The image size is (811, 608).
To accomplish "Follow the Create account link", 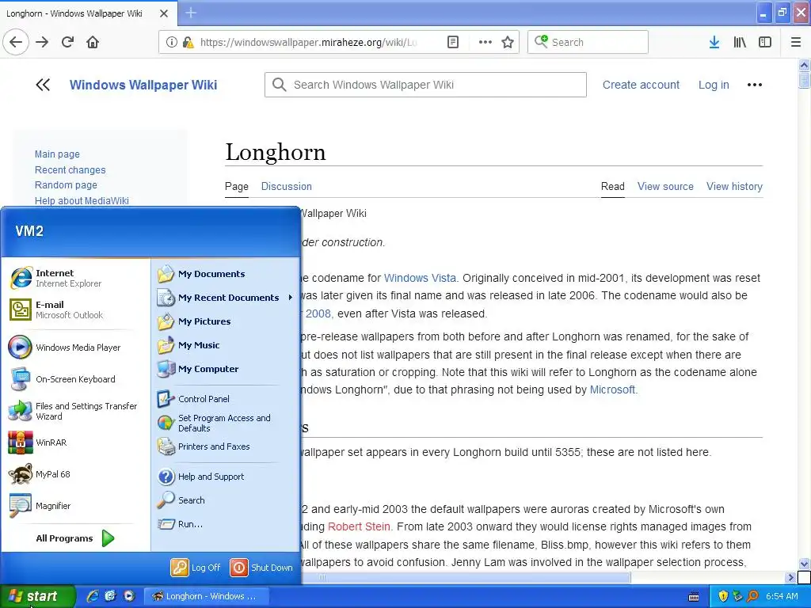I will pyautogui.click(x=641, y=85).
